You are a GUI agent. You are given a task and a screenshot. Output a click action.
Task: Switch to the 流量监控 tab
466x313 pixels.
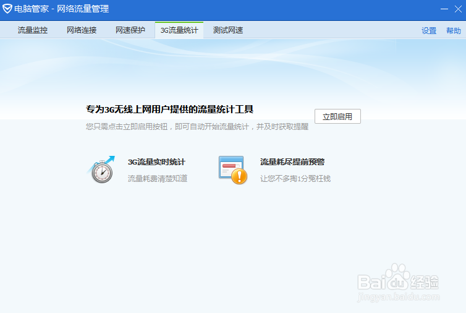(33, 30)
